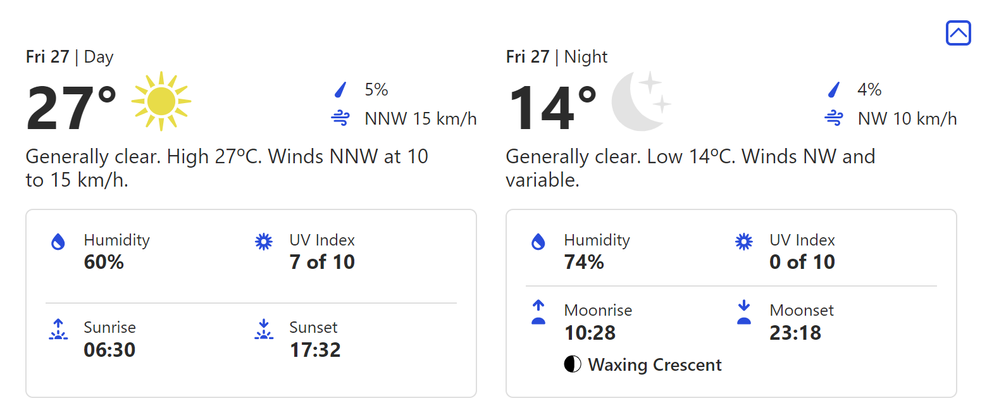Screen dimensions: 987x410
Task: Click the sunset icon
Action: click(x=263, y=330)
